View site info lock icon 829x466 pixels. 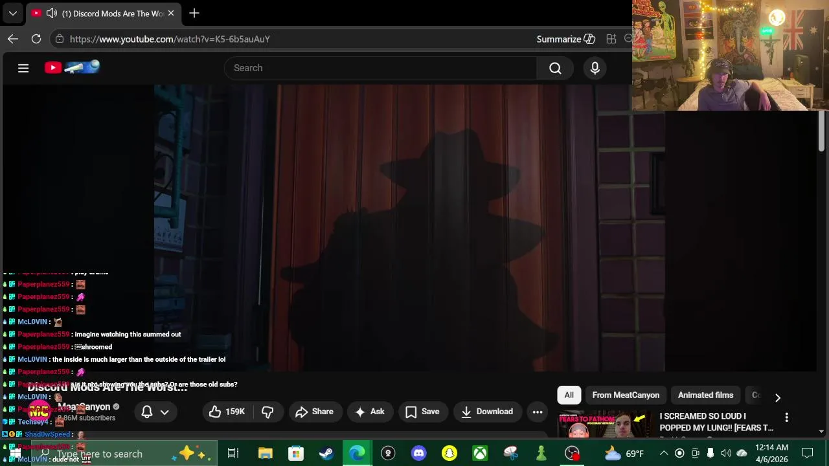60,39
